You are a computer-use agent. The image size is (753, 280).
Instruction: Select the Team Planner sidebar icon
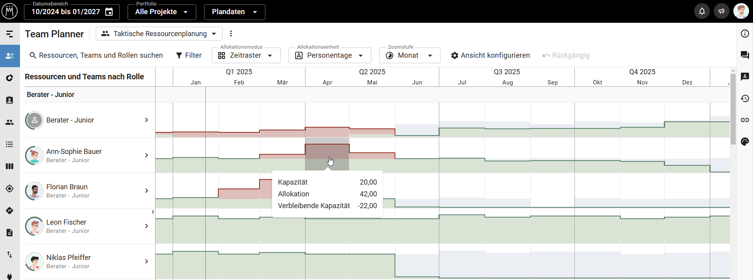point(10,56)
